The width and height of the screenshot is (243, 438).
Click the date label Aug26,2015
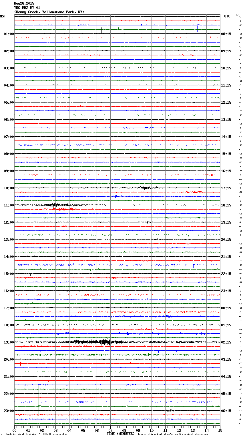[24, 3]
